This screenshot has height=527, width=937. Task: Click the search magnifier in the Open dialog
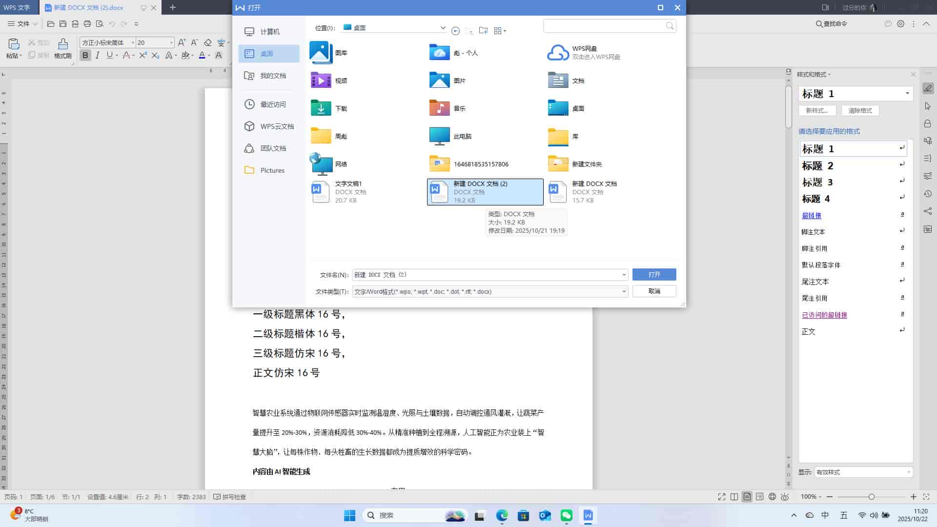pos(670,26)
